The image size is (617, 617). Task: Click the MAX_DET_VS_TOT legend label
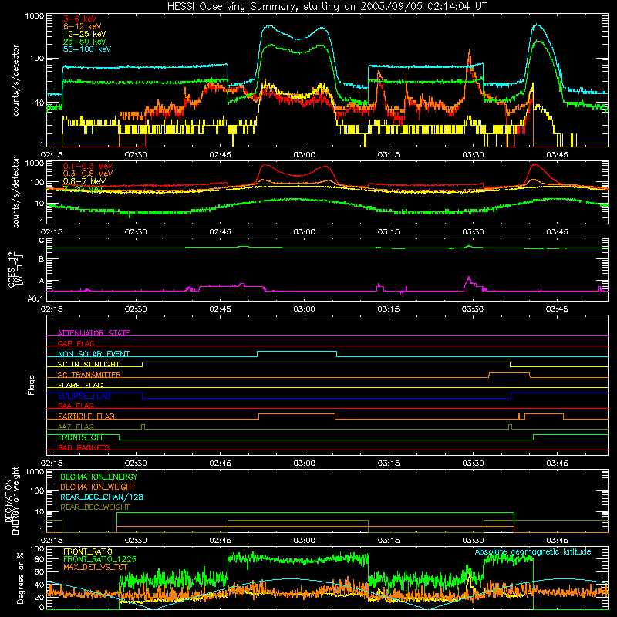(96, 567)
